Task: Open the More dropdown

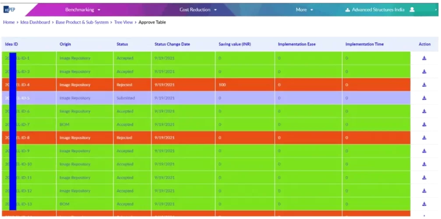Action: tap(304, 10)
